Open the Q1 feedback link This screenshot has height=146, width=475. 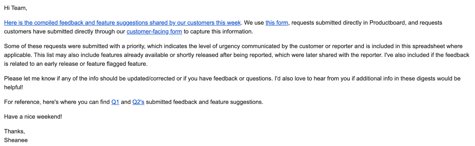[115, 102]
